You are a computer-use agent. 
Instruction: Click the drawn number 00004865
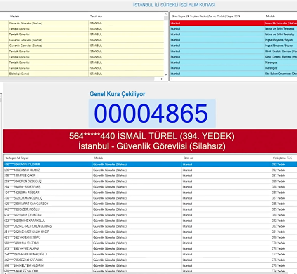tap(151, 114)
